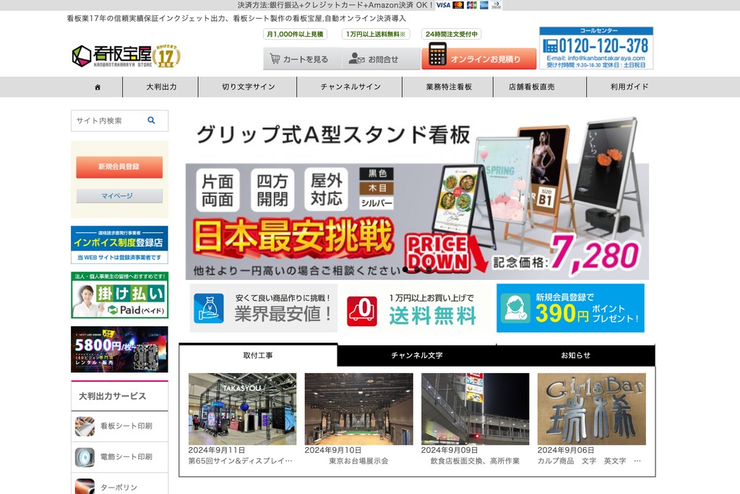
Task: Click the ターポリン thumbnail icon
Action: pos(85,486)
